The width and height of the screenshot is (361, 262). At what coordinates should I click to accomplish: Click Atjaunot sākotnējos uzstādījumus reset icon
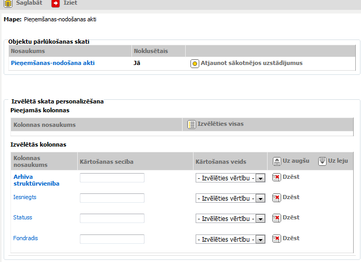point(195,64)
